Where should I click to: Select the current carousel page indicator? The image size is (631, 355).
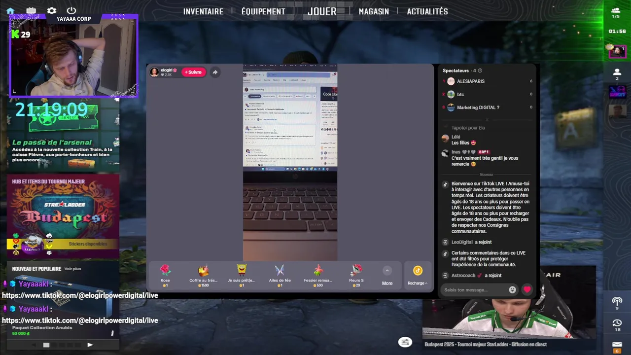[x=46, y=345]
